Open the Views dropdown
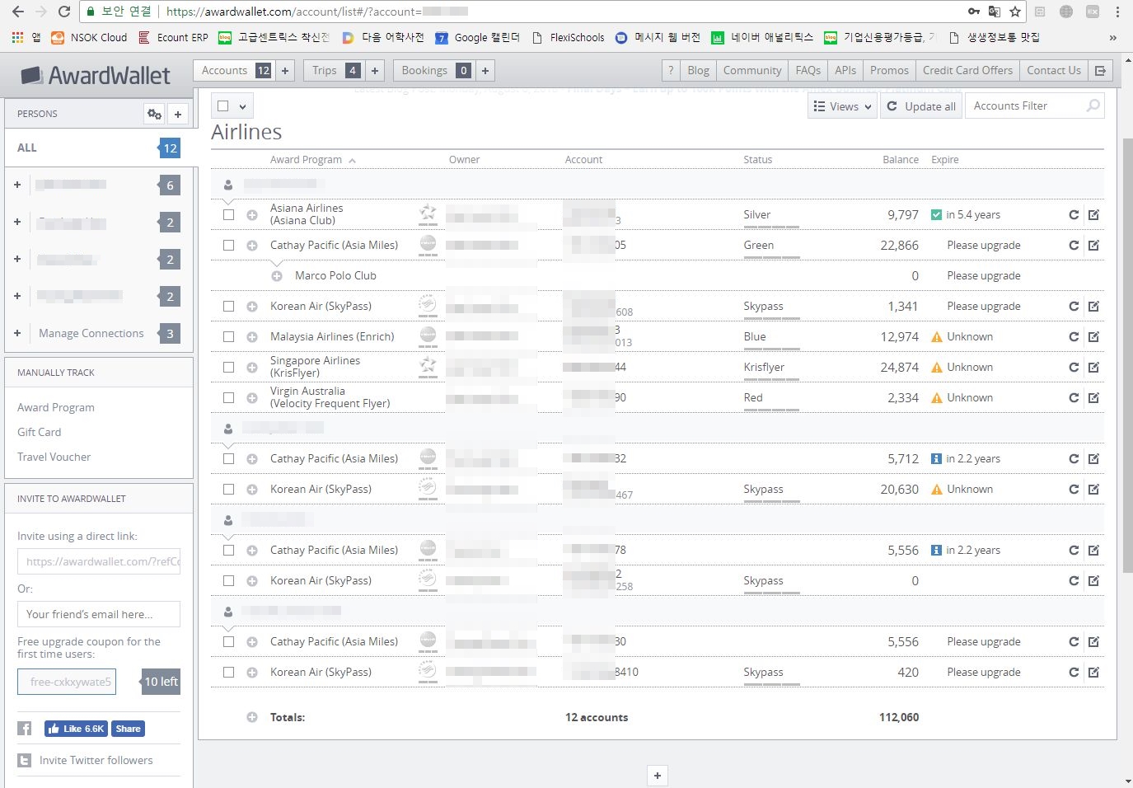The width and height of the screenshot is (1133, 788). 842,106
